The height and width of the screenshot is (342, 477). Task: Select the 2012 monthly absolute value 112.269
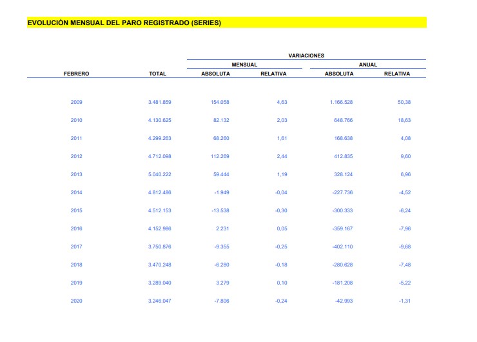tap(217, 156)
